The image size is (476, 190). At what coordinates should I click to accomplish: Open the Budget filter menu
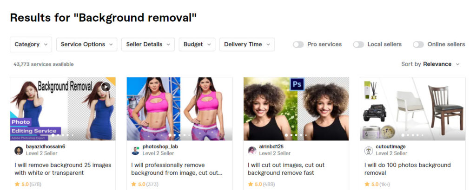[x=197, y=44]
